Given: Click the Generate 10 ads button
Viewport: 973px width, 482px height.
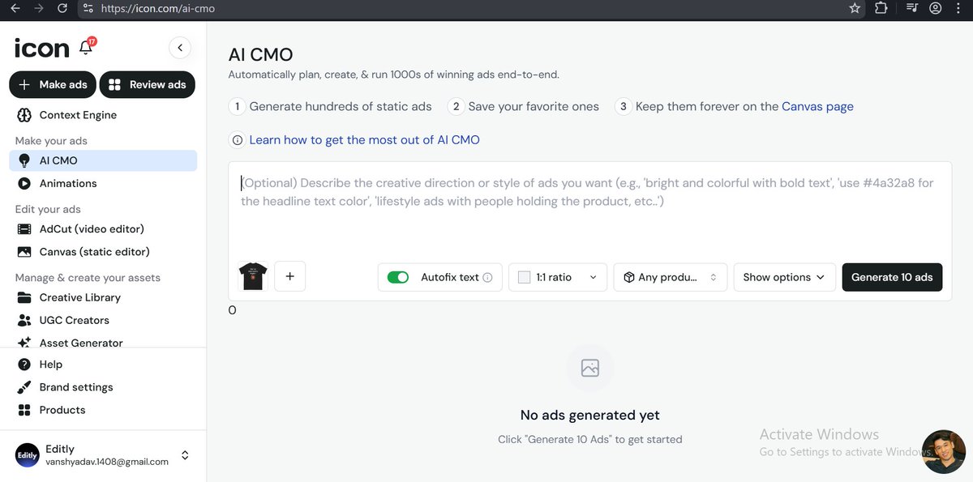Looking at the screenshot, I should (x=892, y=277).
